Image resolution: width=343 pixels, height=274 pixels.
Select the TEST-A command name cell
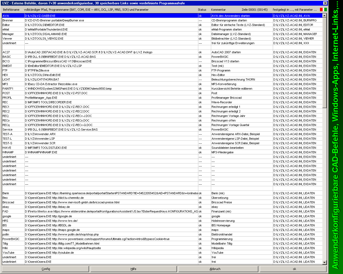(x=13, y=134)
